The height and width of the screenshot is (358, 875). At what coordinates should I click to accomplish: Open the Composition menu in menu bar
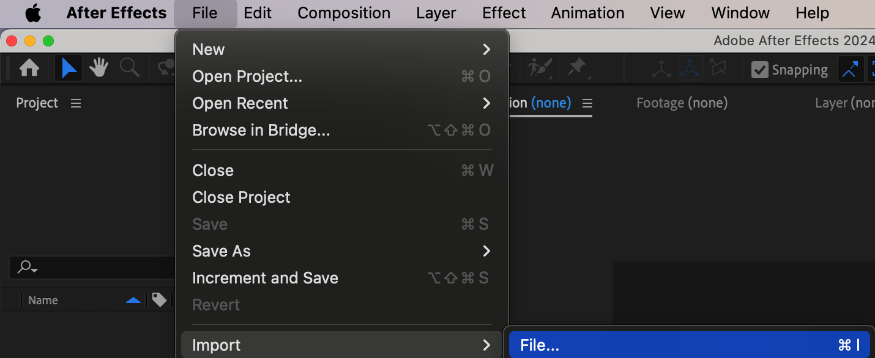click(x=344, y=13)
